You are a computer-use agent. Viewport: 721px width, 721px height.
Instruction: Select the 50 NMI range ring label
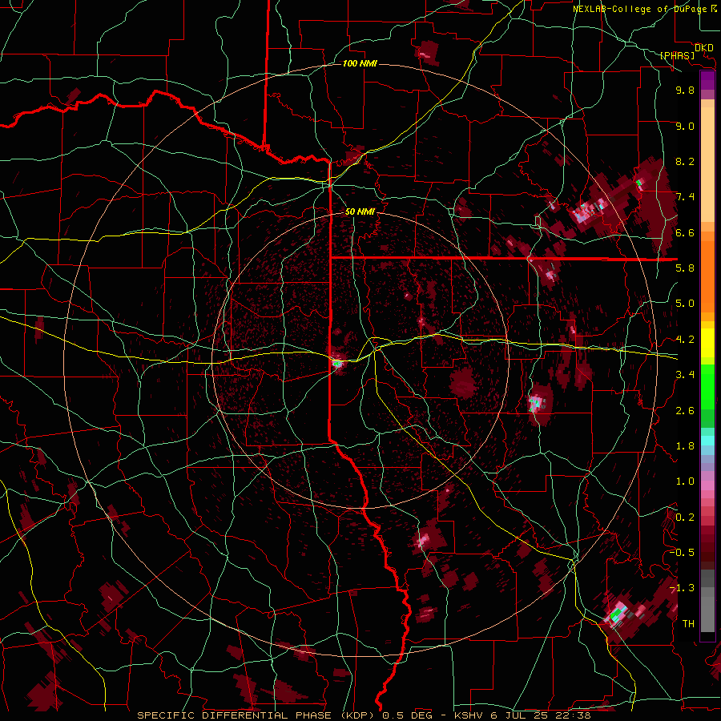pos(360,211)
